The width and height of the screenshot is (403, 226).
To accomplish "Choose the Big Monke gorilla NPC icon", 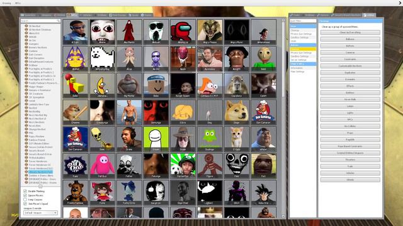I will click(129, 85).
